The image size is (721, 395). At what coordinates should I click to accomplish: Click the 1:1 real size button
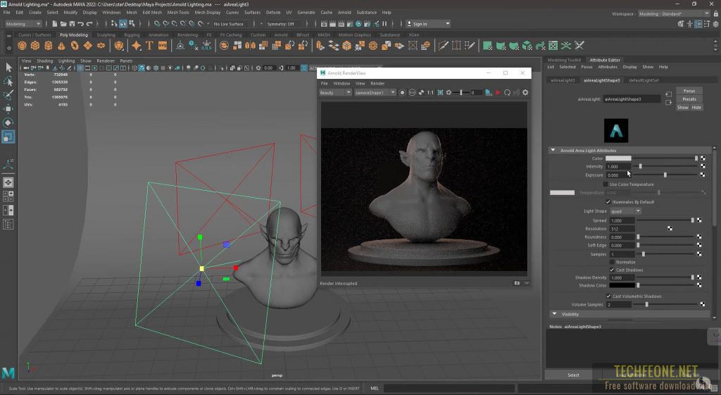coord(430,92)
